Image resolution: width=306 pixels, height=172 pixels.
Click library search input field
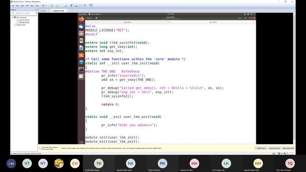[24, 13]
